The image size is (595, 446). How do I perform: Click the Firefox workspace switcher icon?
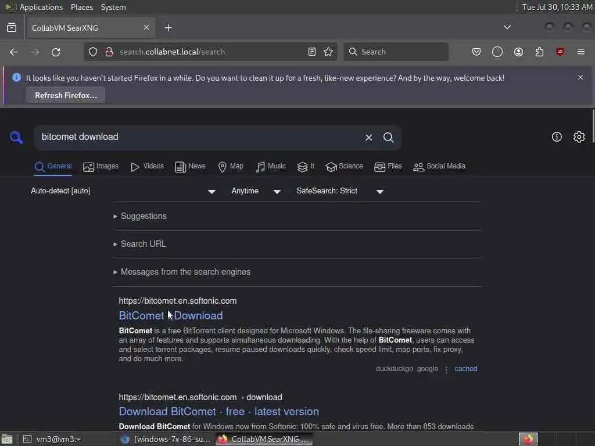click(x=528, y=439)
